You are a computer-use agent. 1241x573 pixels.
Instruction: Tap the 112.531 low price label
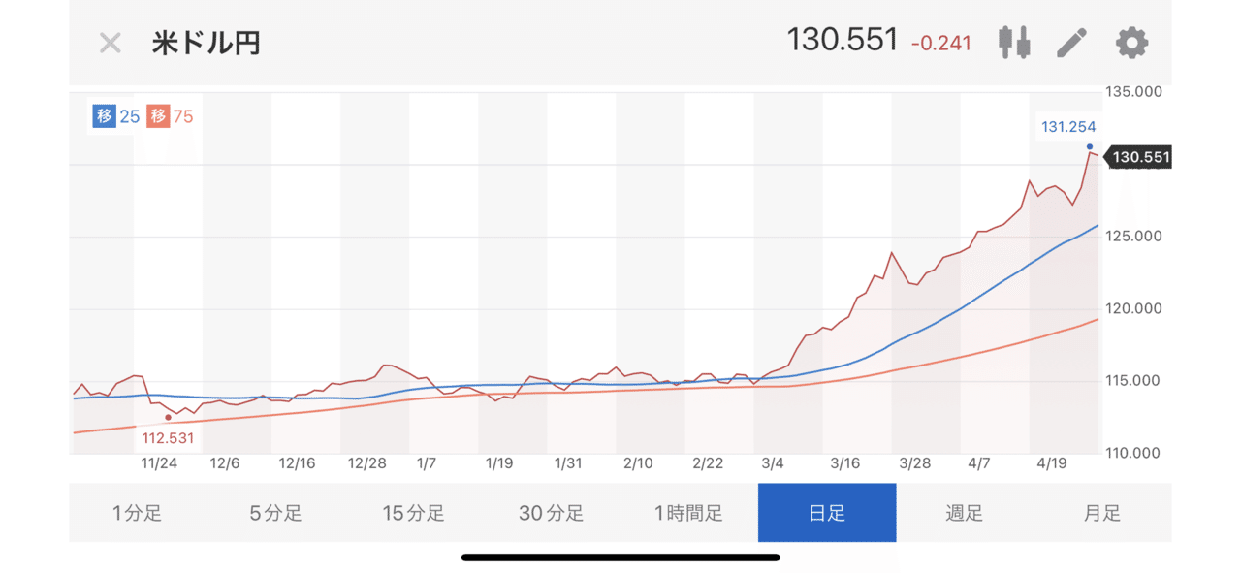point(168,437)
